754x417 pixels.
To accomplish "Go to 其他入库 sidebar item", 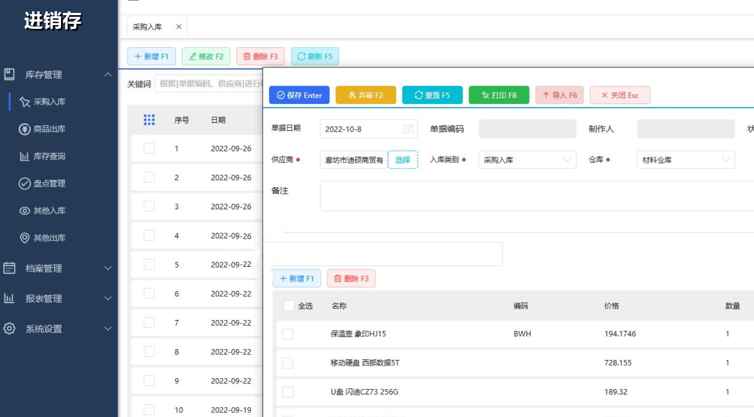I will click(49, 211).
